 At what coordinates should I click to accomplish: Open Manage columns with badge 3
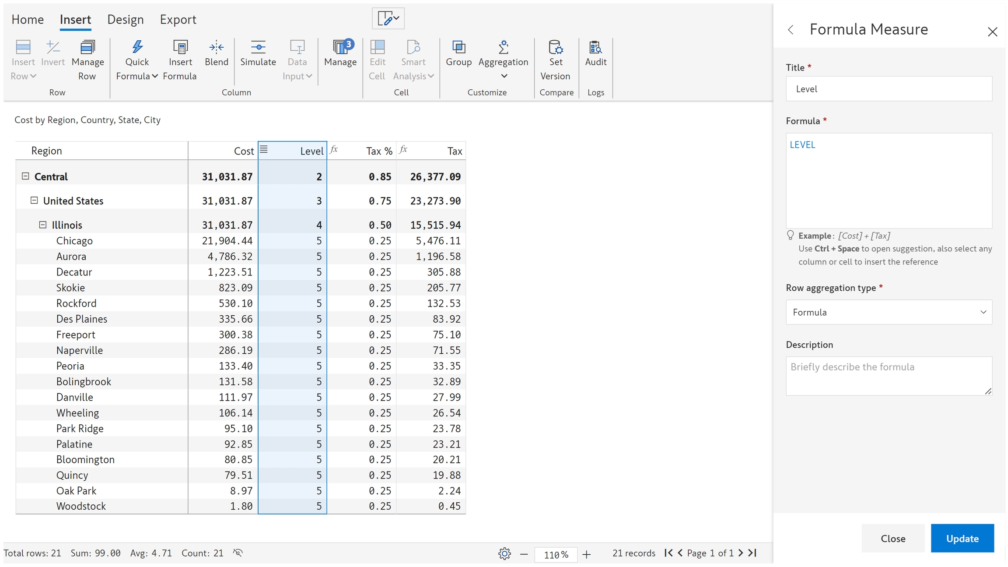click(x=340, y=47)
